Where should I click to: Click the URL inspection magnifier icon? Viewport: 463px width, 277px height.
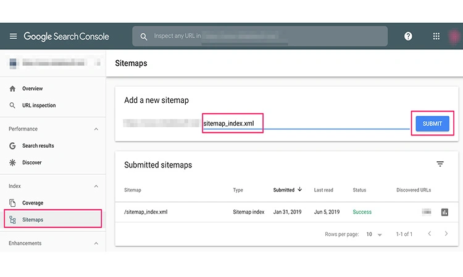coord(12,105)
